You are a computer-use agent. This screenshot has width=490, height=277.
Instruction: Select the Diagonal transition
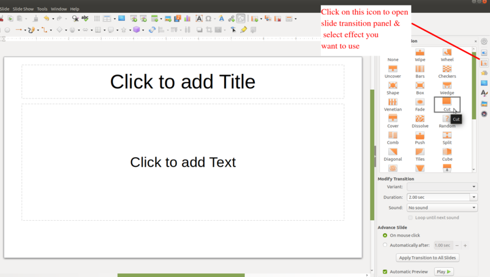point(393,155)
